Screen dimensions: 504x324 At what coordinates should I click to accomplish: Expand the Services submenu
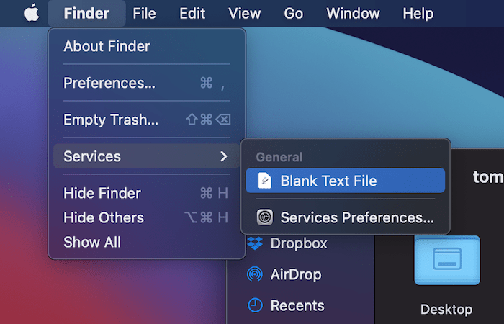147,156
